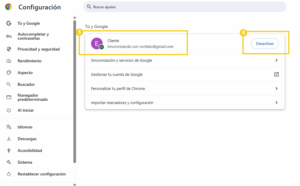Image resolution: width=300 pixels, height=186 pixels.
Task: Expand Personalizar tu perfil de Chrome
Action: pos(276,88)
